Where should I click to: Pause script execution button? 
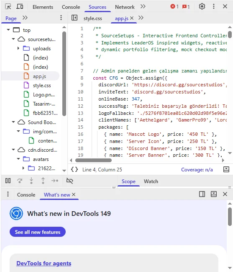[x=8, y=181]
